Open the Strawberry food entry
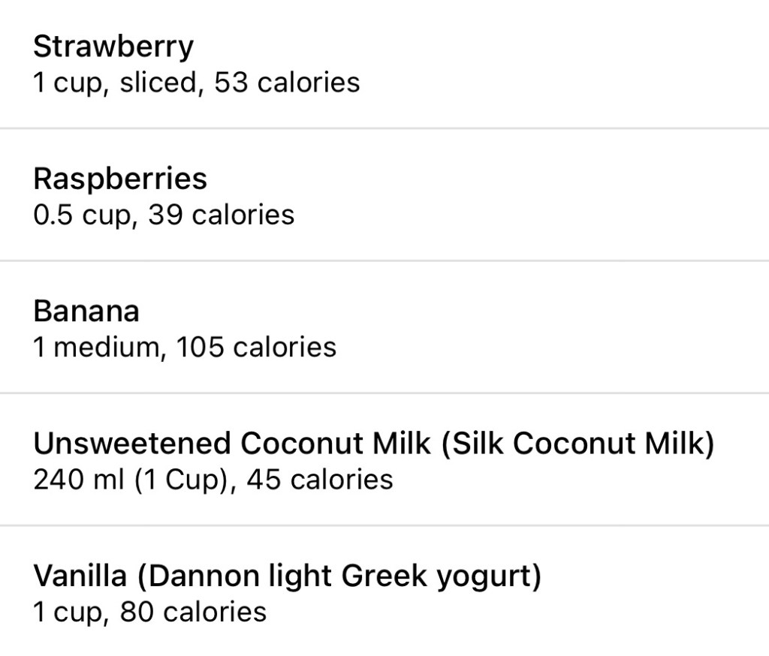This screenshot has width=769, height=656. point(113,47)
